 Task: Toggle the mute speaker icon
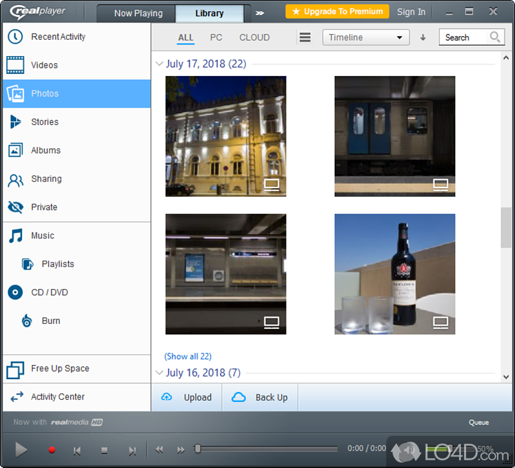coord(409,449)
